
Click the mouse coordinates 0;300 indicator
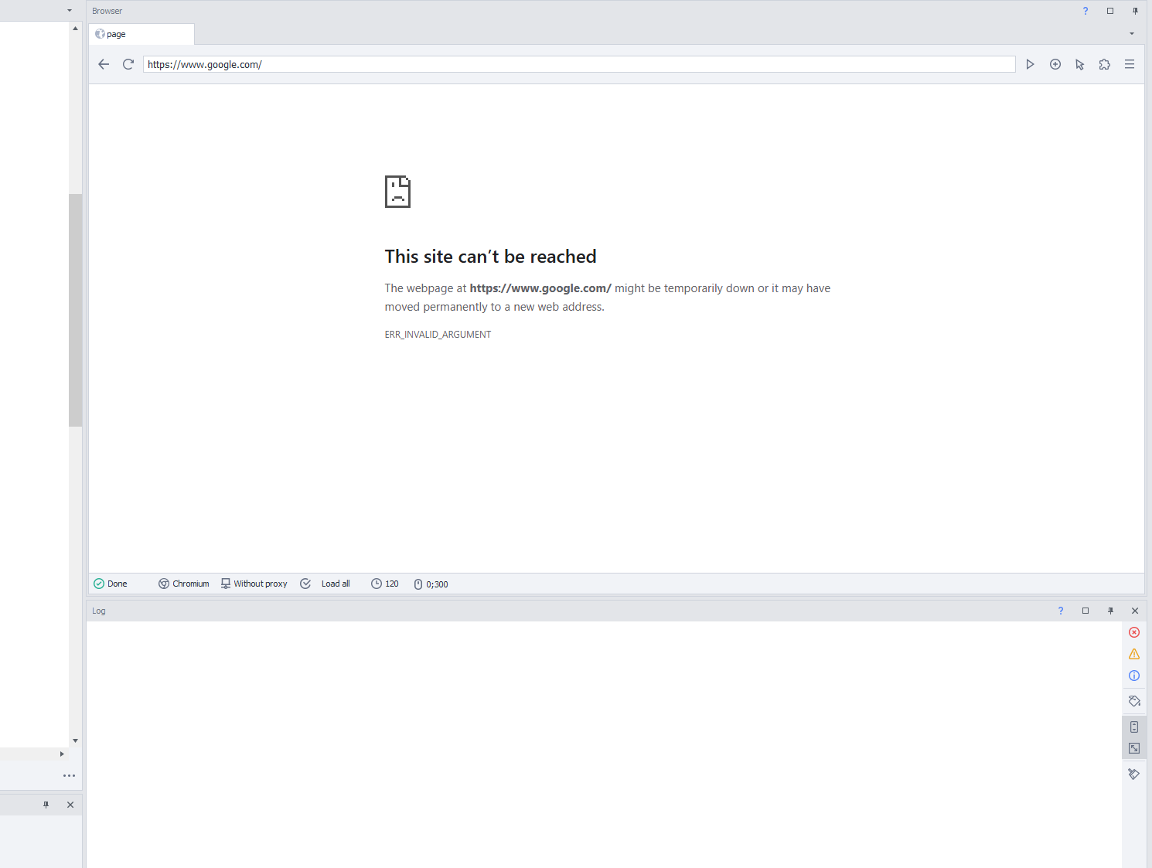click(431, 584)
